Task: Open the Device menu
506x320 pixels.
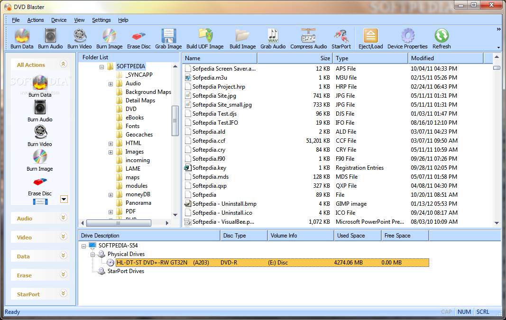Action: pos(59,20)
